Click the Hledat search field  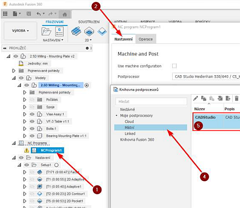click(x=151, y=102)
